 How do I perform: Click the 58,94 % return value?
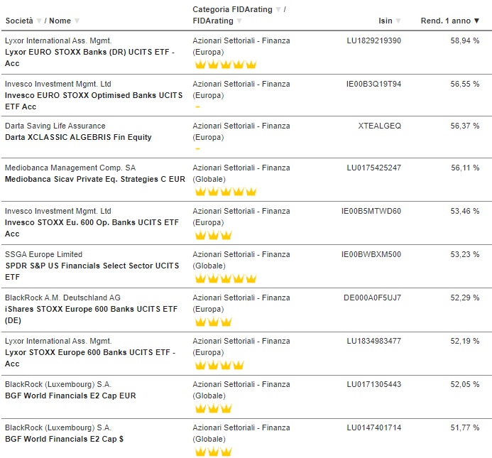point(465,40)
